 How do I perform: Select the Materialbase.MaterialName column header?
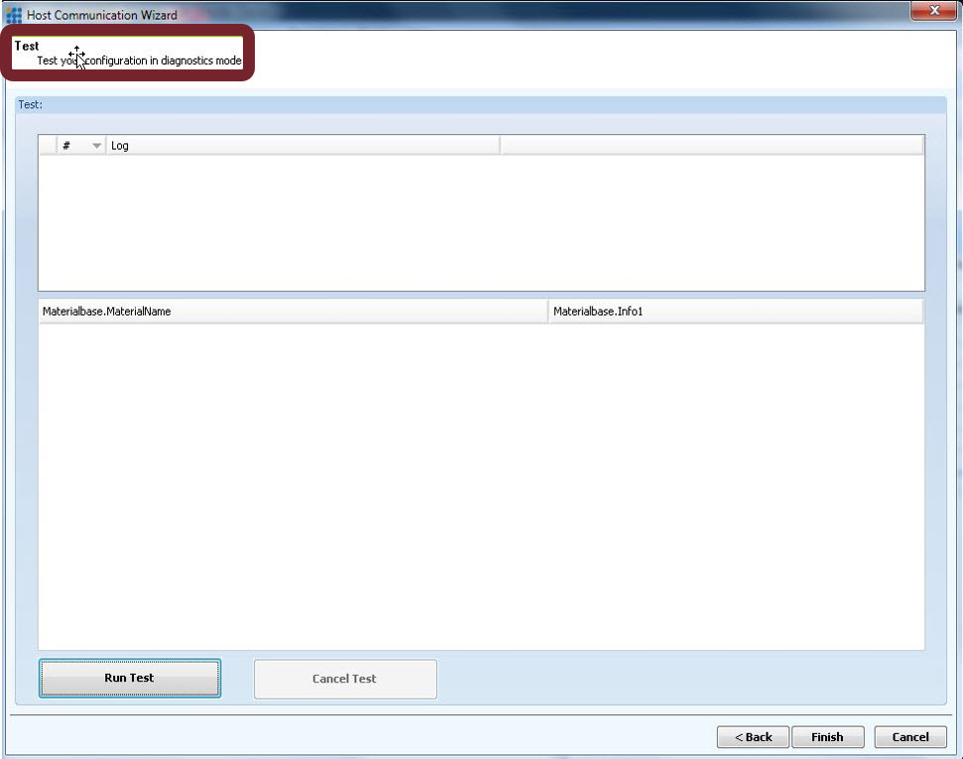coord(288,311)
